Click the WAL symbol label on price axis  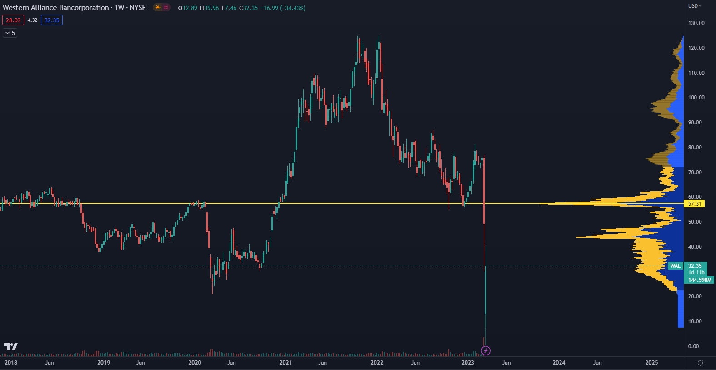coord(675,266)
